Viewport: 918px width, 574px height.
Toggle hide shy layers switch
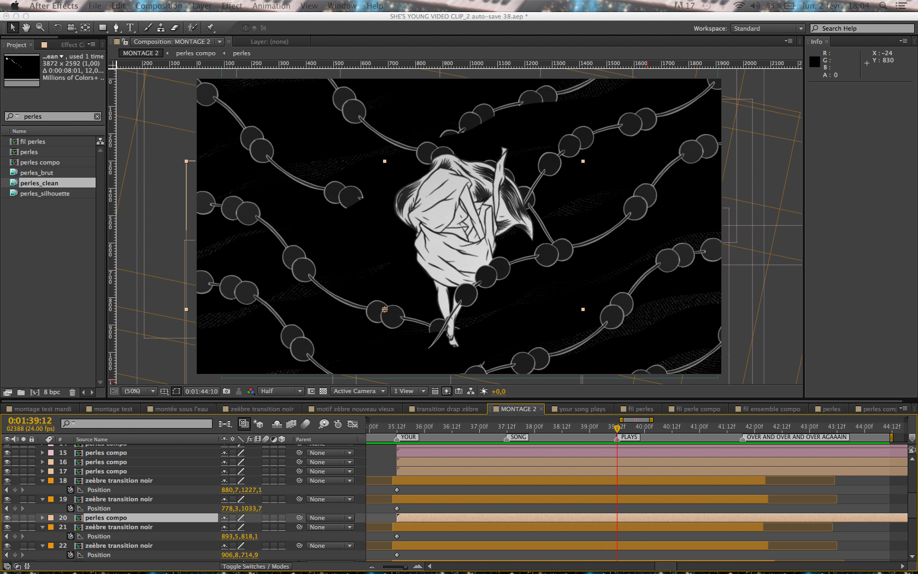tap(277, 424)
